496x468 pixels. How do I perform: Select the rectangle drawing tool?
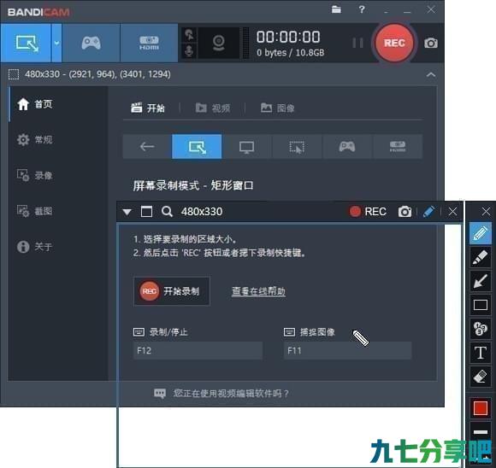(481, 305)
